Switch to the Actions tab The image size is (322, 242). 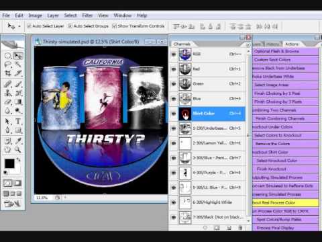(292, 44)
